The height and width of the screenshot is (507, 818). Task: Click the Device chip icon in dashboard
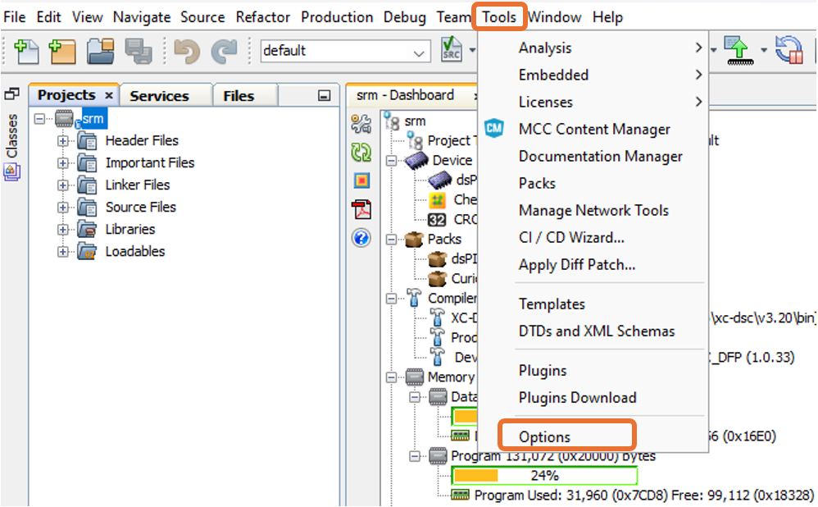pos(417,160)
